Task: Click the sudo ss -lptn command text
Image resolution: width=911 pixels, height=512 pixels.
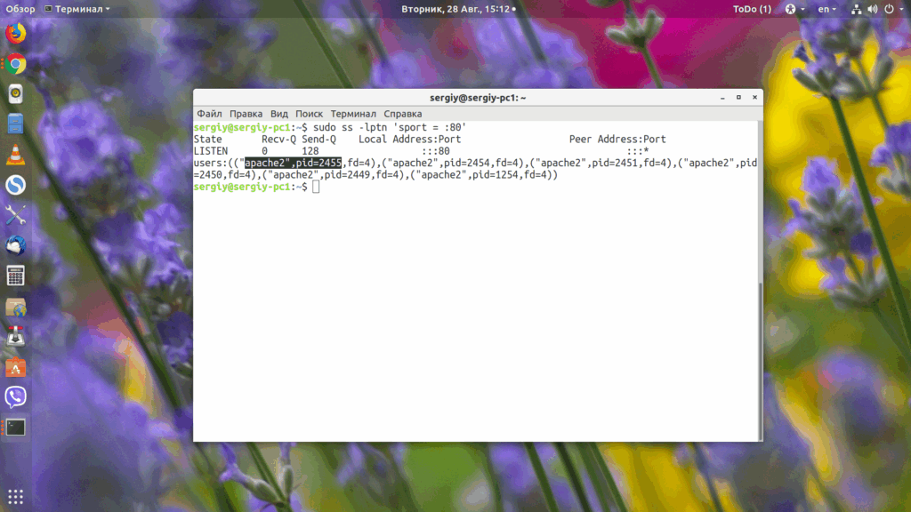Action: (350, 128)
